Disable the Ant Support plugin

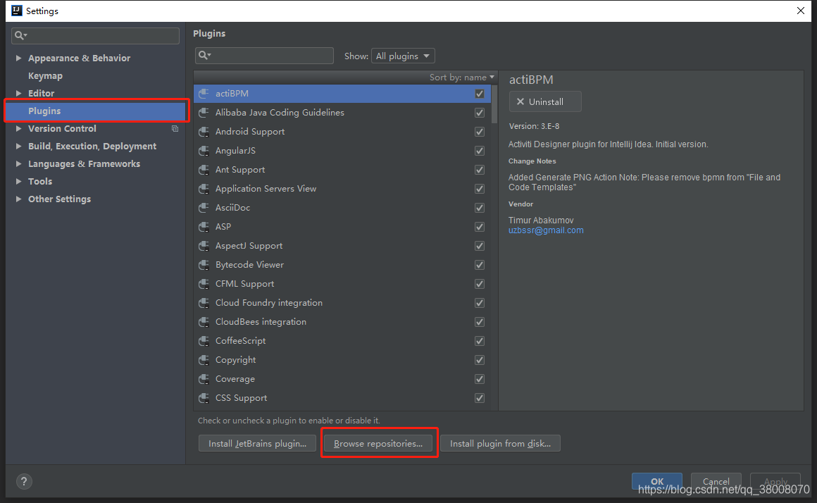[480, 170]
